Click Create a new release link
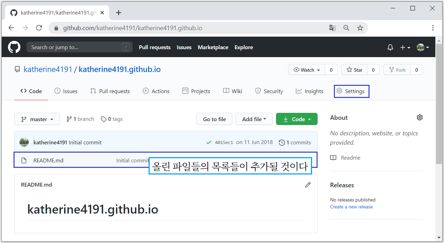Viewport: 444px width, 243px height. click(x=352, y=207)
